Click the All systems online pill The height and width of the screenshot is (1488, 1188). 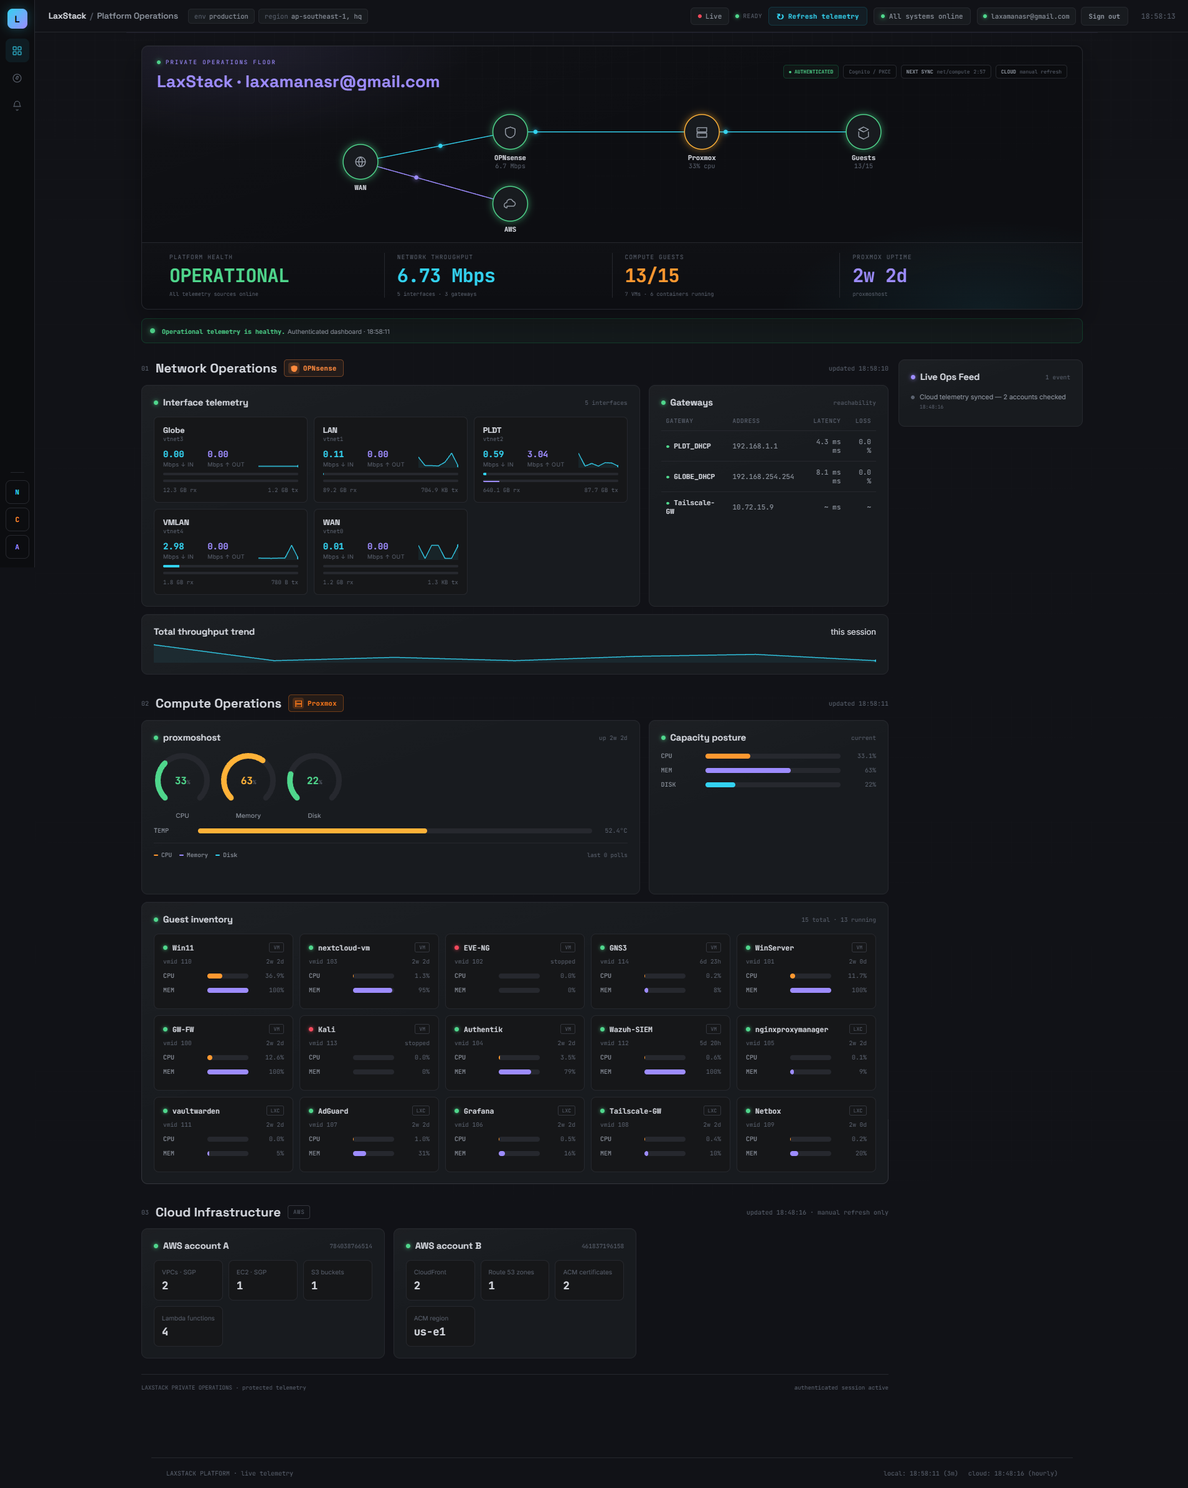(922, 17)
